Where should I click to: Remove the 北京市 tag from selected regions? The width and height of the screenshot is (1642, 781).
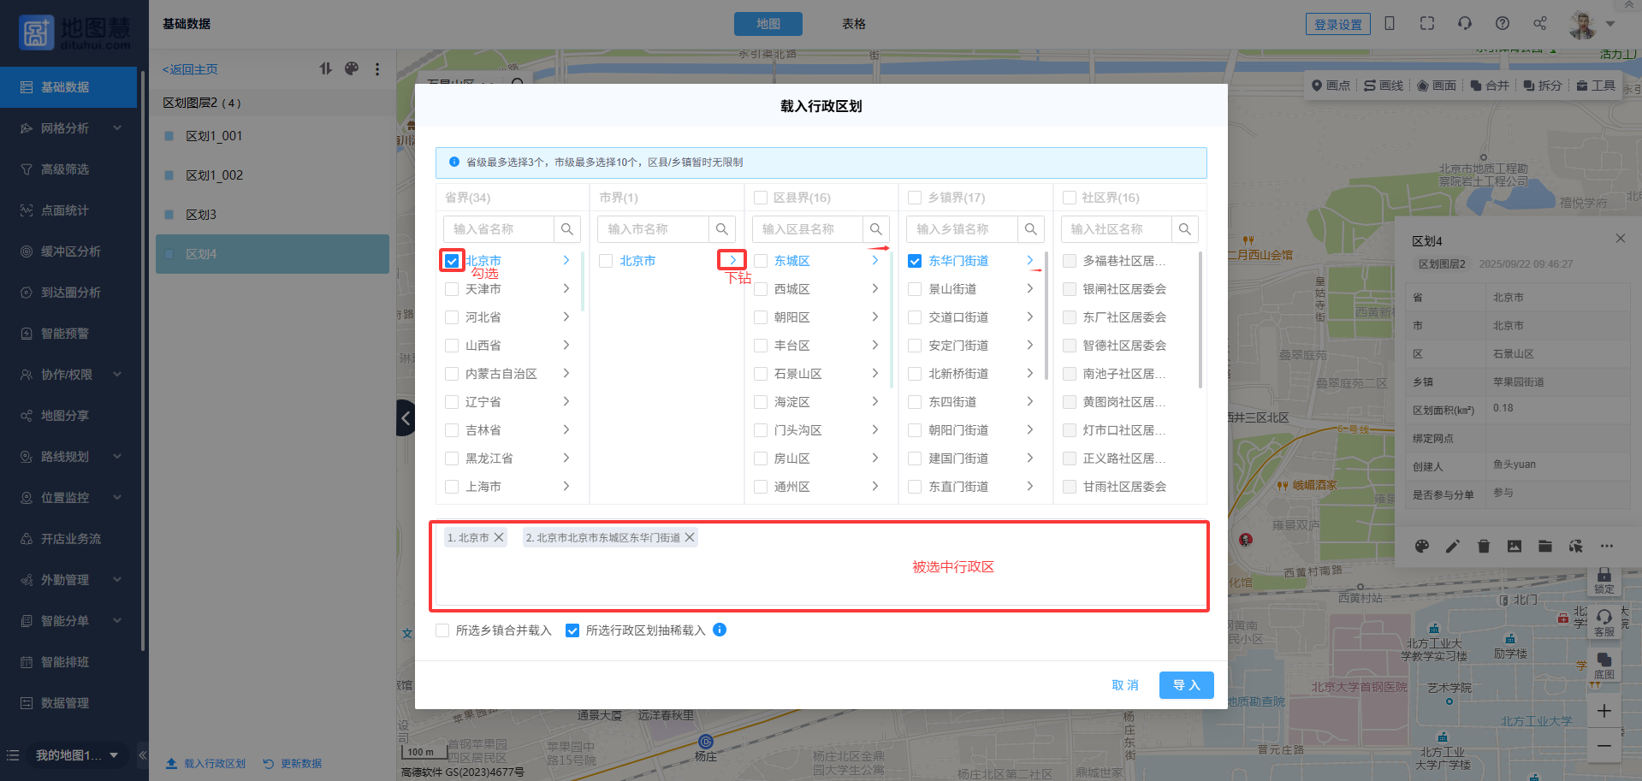499,537
